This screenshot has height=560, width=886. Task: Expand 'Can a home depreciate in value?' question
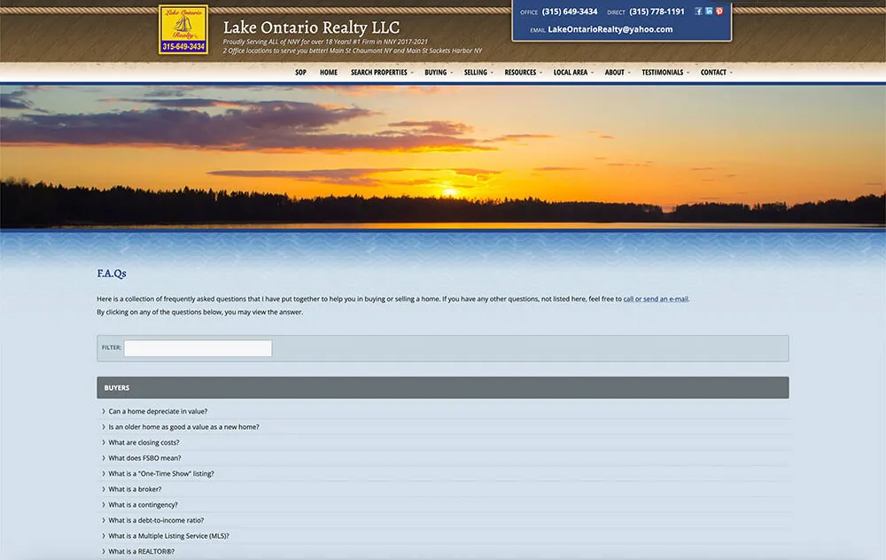[158, 411]
